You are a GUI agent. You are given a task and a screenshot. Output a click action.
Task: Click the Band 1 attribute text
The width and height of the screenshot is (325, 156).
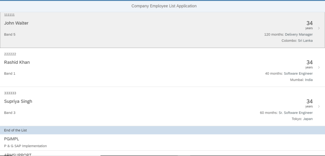coord(10,73)
